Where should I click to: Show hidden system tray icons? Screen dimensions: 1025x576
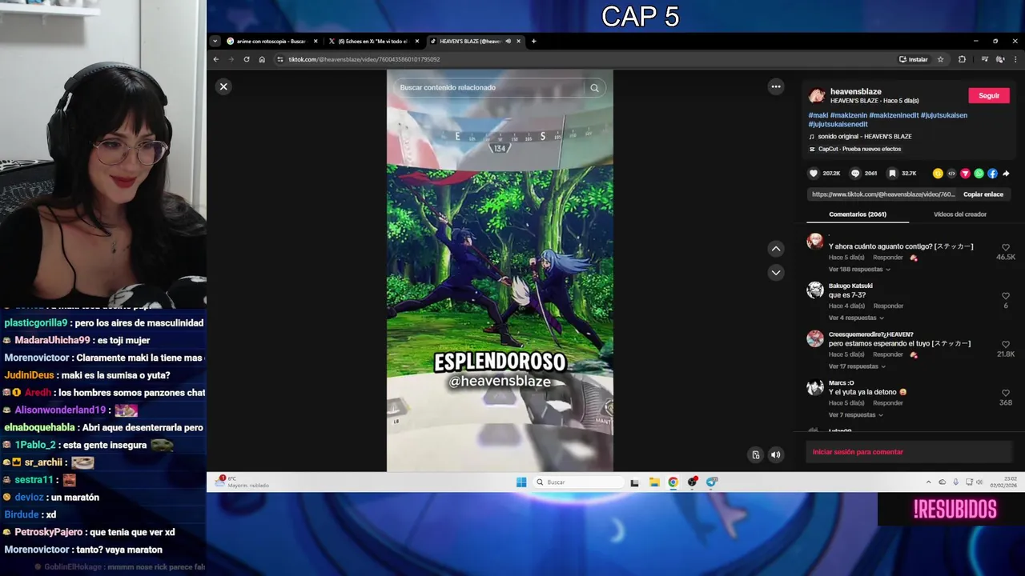929,482
